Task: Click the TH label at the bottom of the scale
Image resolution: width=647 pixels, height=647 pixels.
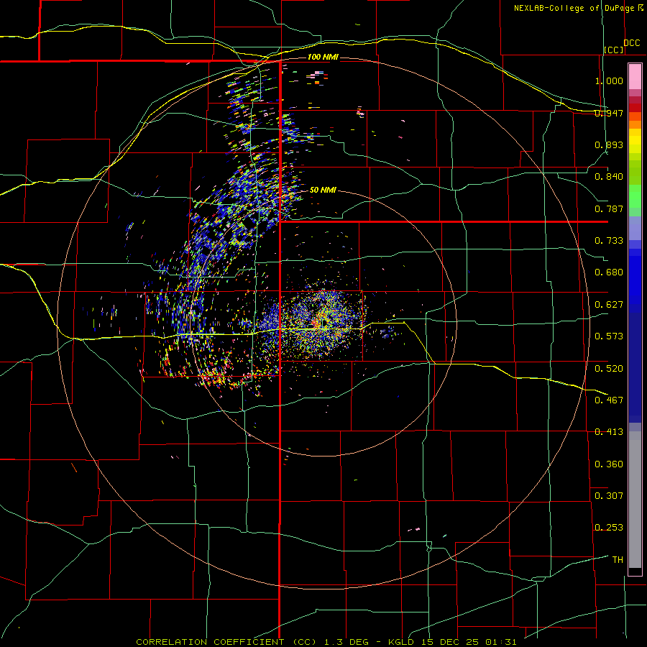Action: click(x=618, y=559)
